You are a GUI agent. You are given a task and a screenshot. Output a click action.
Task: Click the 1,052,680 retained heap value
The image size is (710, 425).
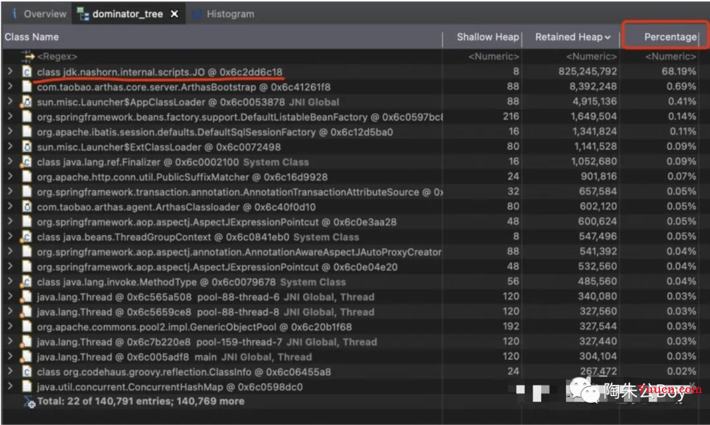coord(594,161)
